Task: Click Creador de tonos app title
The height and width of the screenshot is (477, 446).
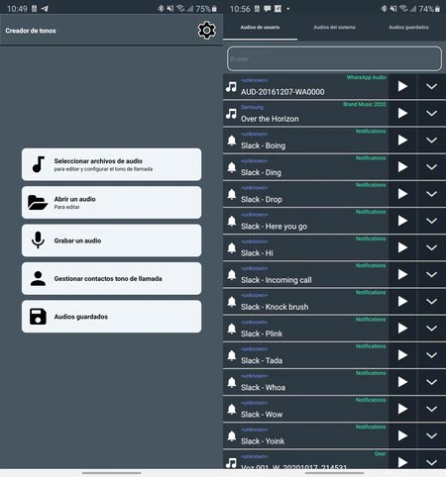Action: [x=31, y=31]
